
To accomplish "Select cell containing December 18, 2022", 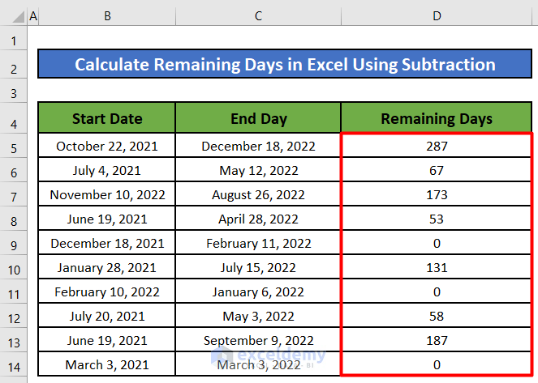I will 258,147.
